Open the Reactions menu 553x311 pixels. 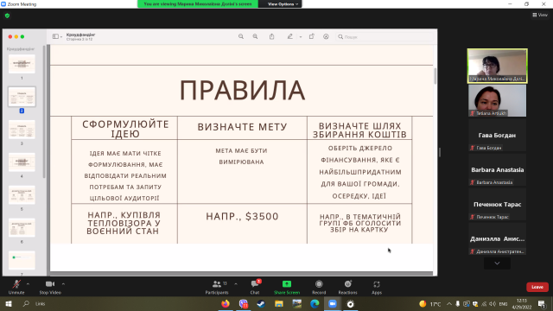click(x=347, y=287)
